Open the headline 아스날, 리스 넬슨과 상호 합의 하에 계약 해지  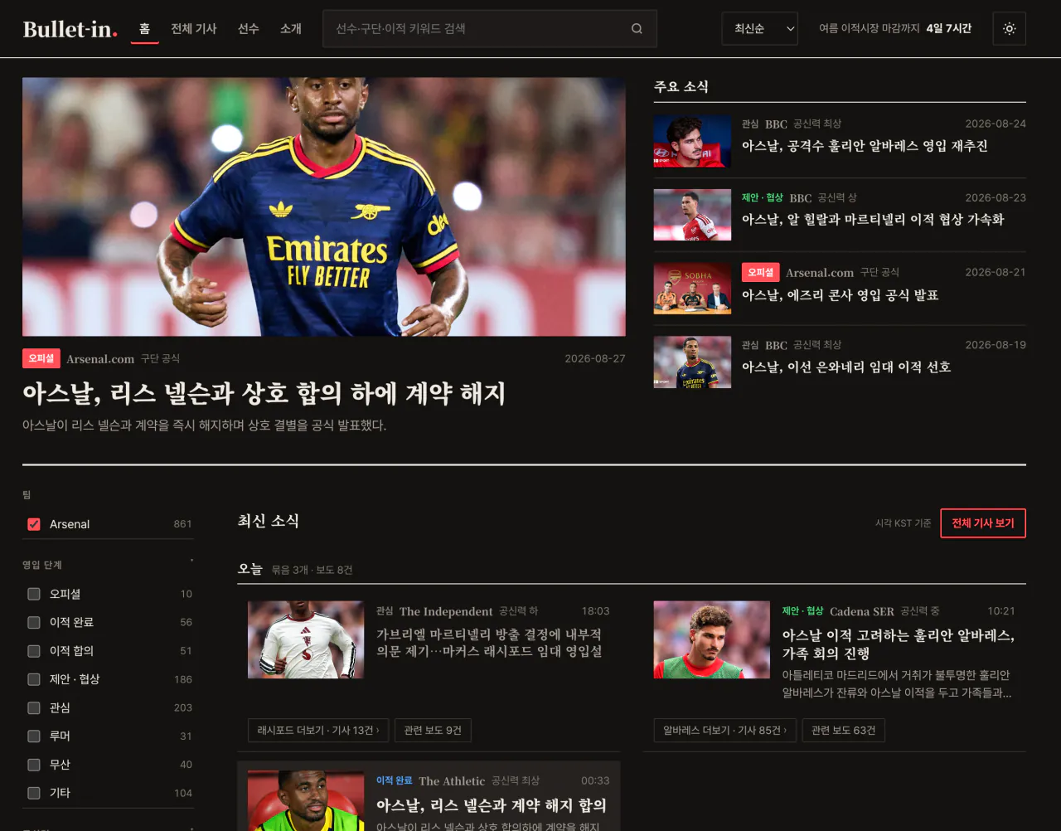pyautogui.click(x=264, y=393)
